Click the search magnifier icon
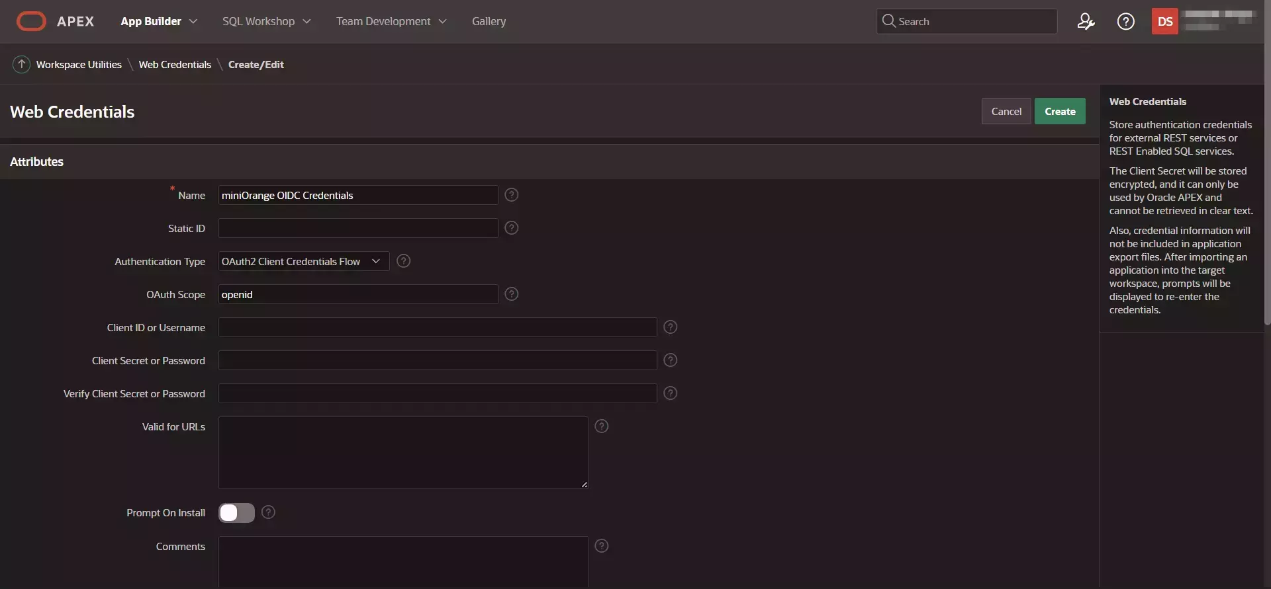The width and height of the screenshot is (1271, 589). pos(888,20)
